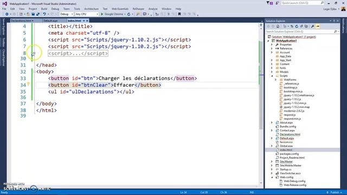Click the Save All icon in the toolbar
This screenshot has width=347, height=195.
click(x=38, y=14)
